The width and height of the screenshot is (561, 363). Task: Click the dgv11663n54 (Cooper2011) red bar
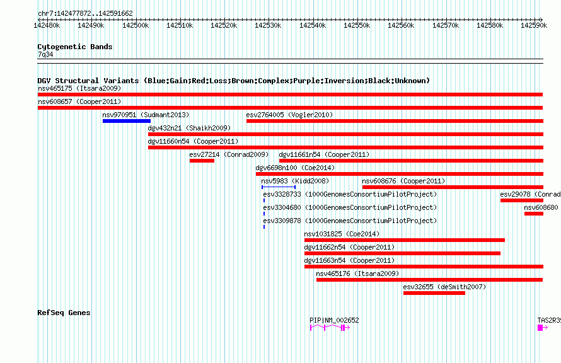point(424,267)
